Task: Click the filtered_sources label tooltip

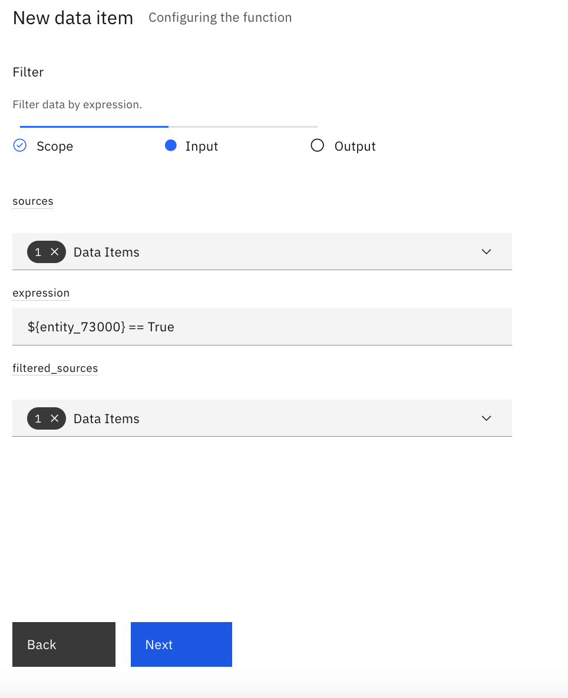Action: (x=55, y=368)
